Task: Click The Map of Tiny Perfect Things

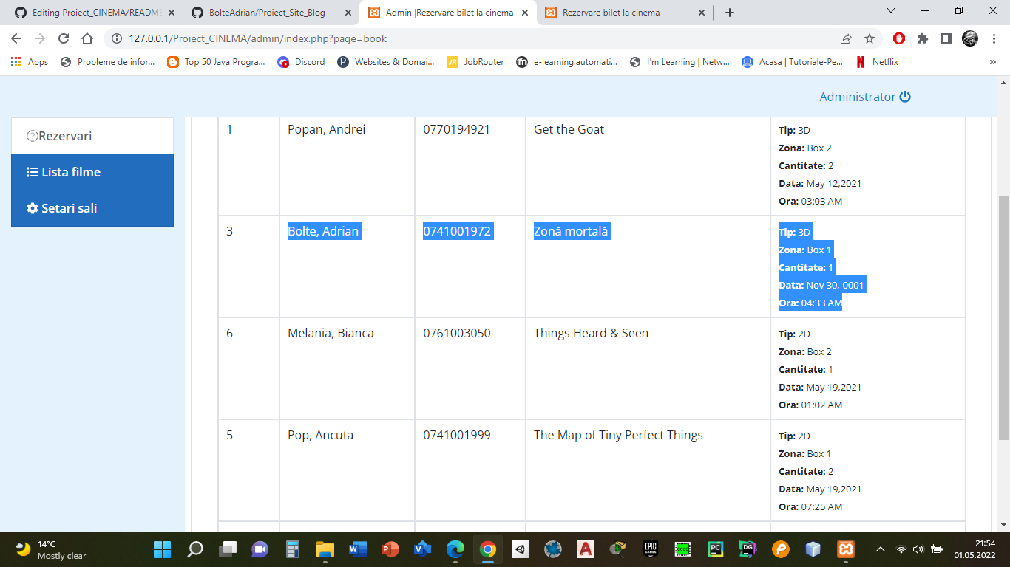Action: pos(618,435)
